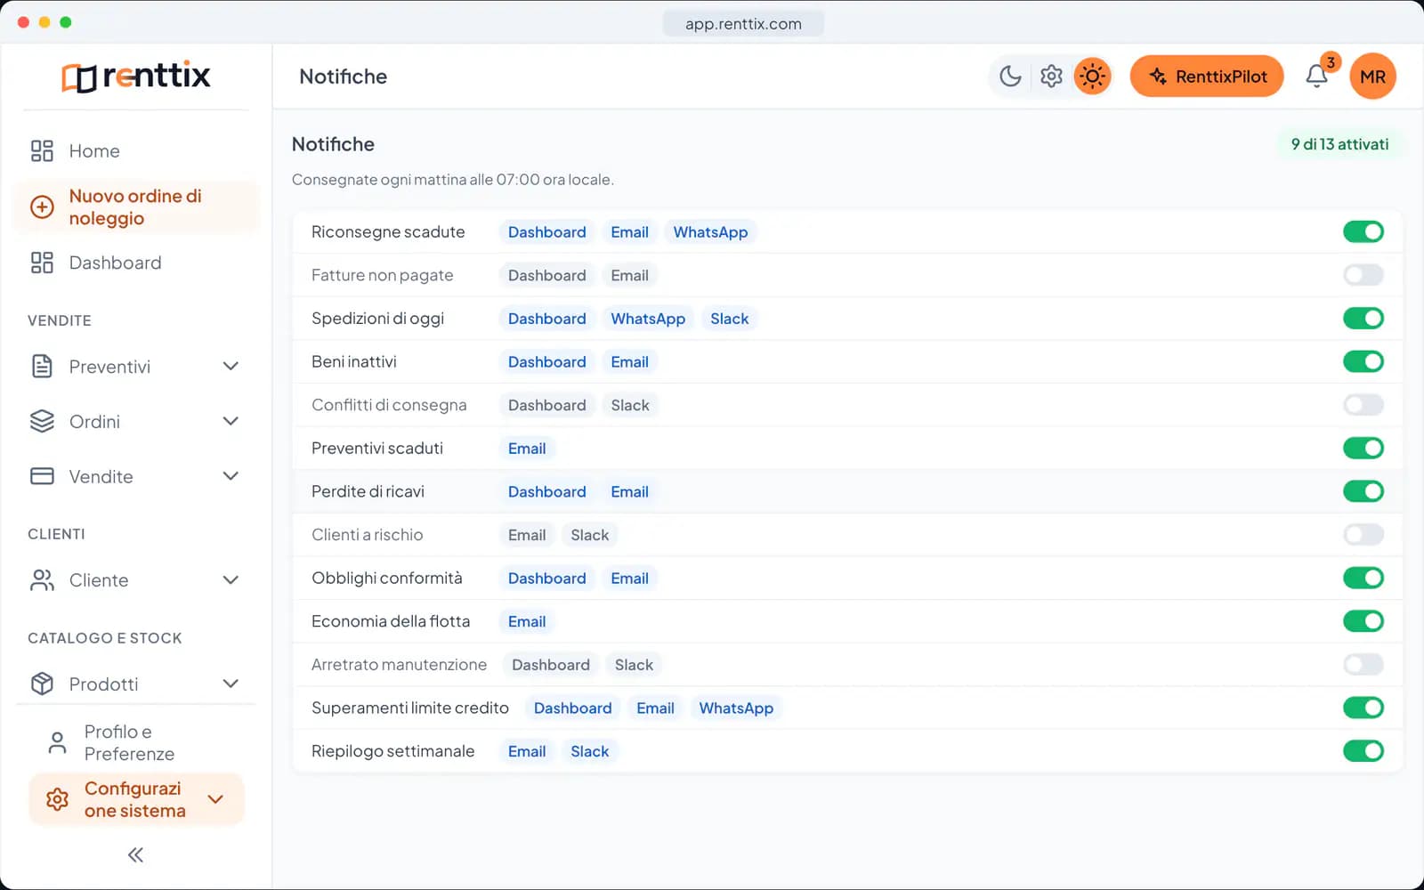This screenshot has height=890, width=1424.
Task: Turn on Arretrato manutenzione toggle
Action: point(1363,665)
